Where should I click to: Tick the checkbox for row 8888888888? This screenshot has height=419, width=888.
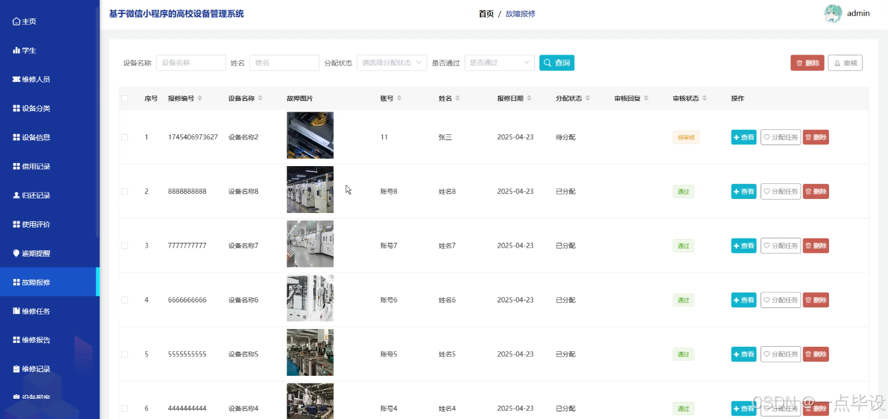[x=124, y=191]
